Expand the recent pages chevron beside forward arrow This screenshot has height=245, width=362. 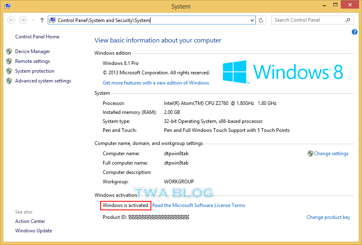point(32,20)
